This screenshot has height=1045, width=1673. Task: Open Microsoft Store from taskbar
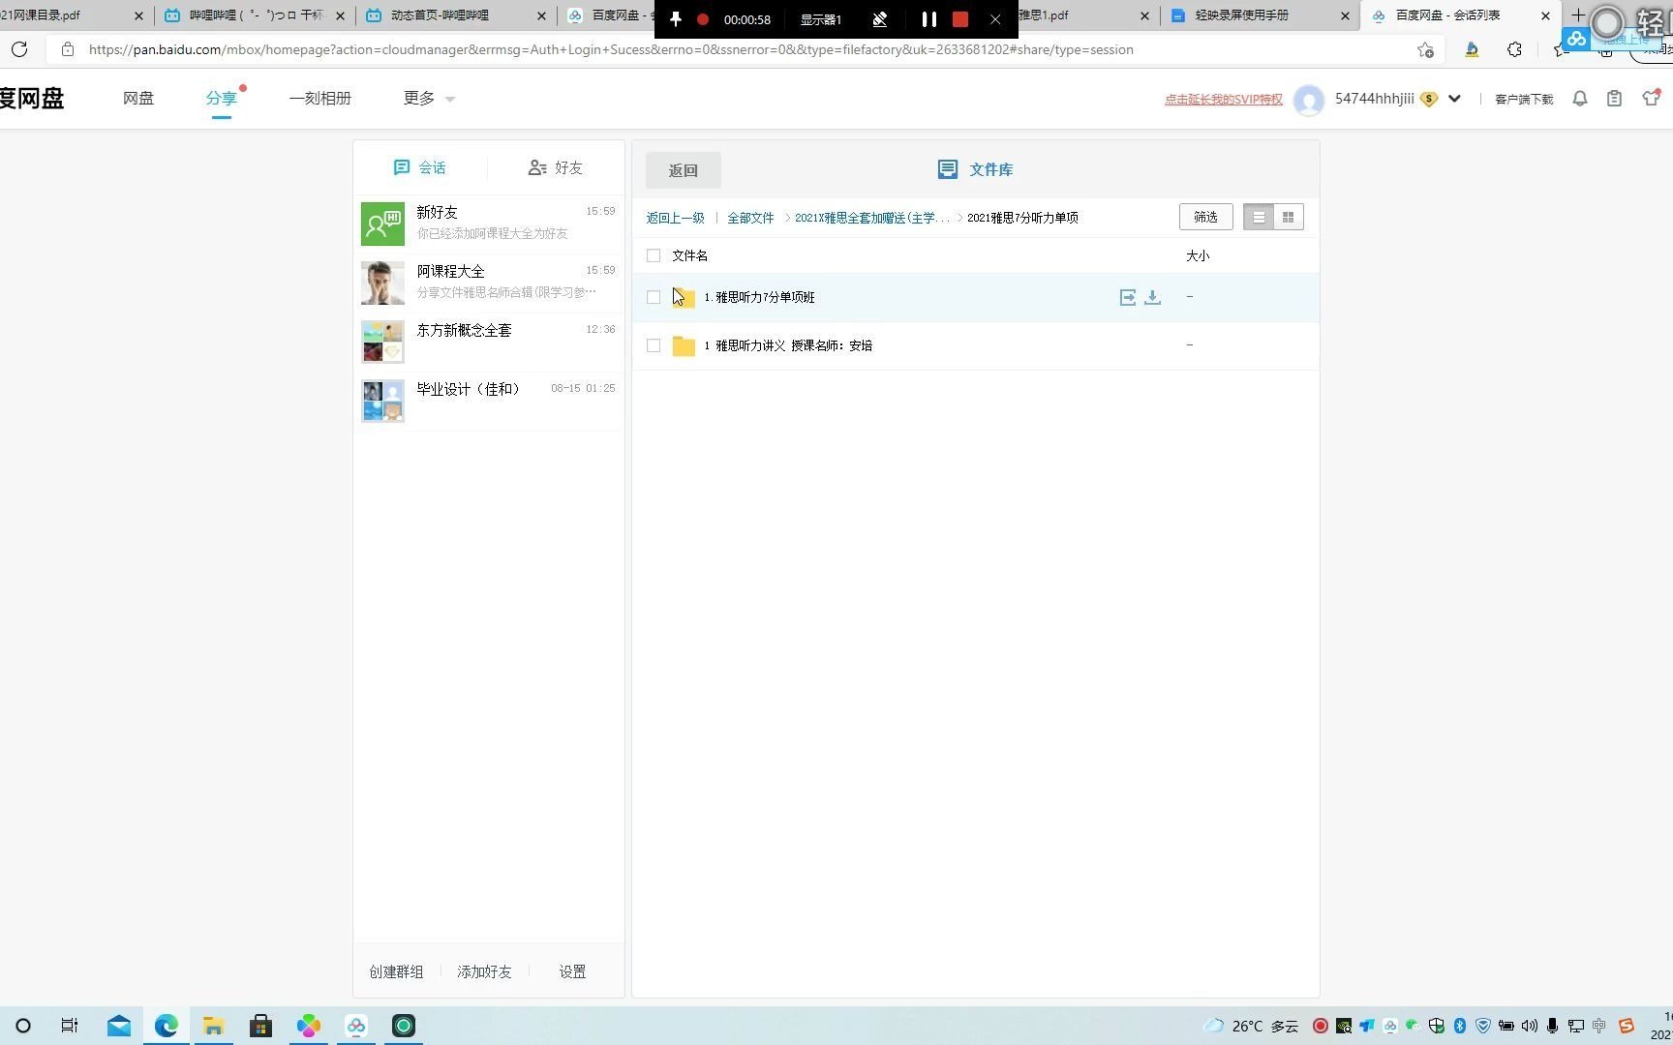tap(260, 1026)
